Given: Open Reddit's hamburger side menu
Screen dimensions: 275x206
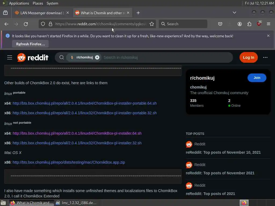Looking at the screenshot, I should coord(10,57).
